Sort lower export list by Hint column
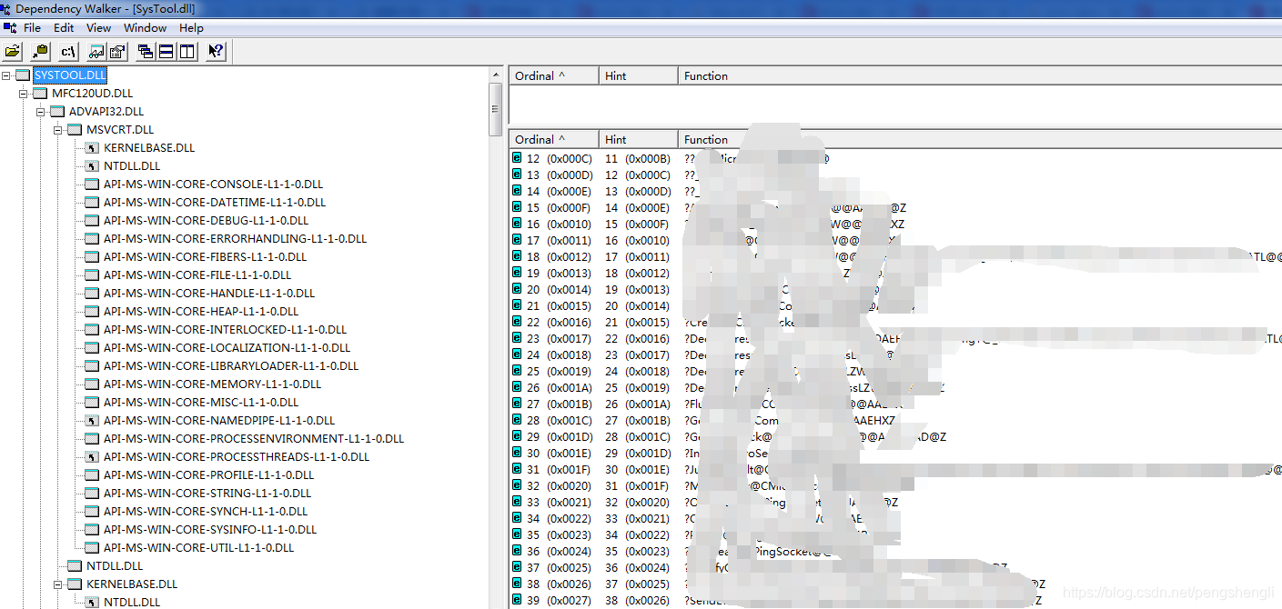 (638, 139)
